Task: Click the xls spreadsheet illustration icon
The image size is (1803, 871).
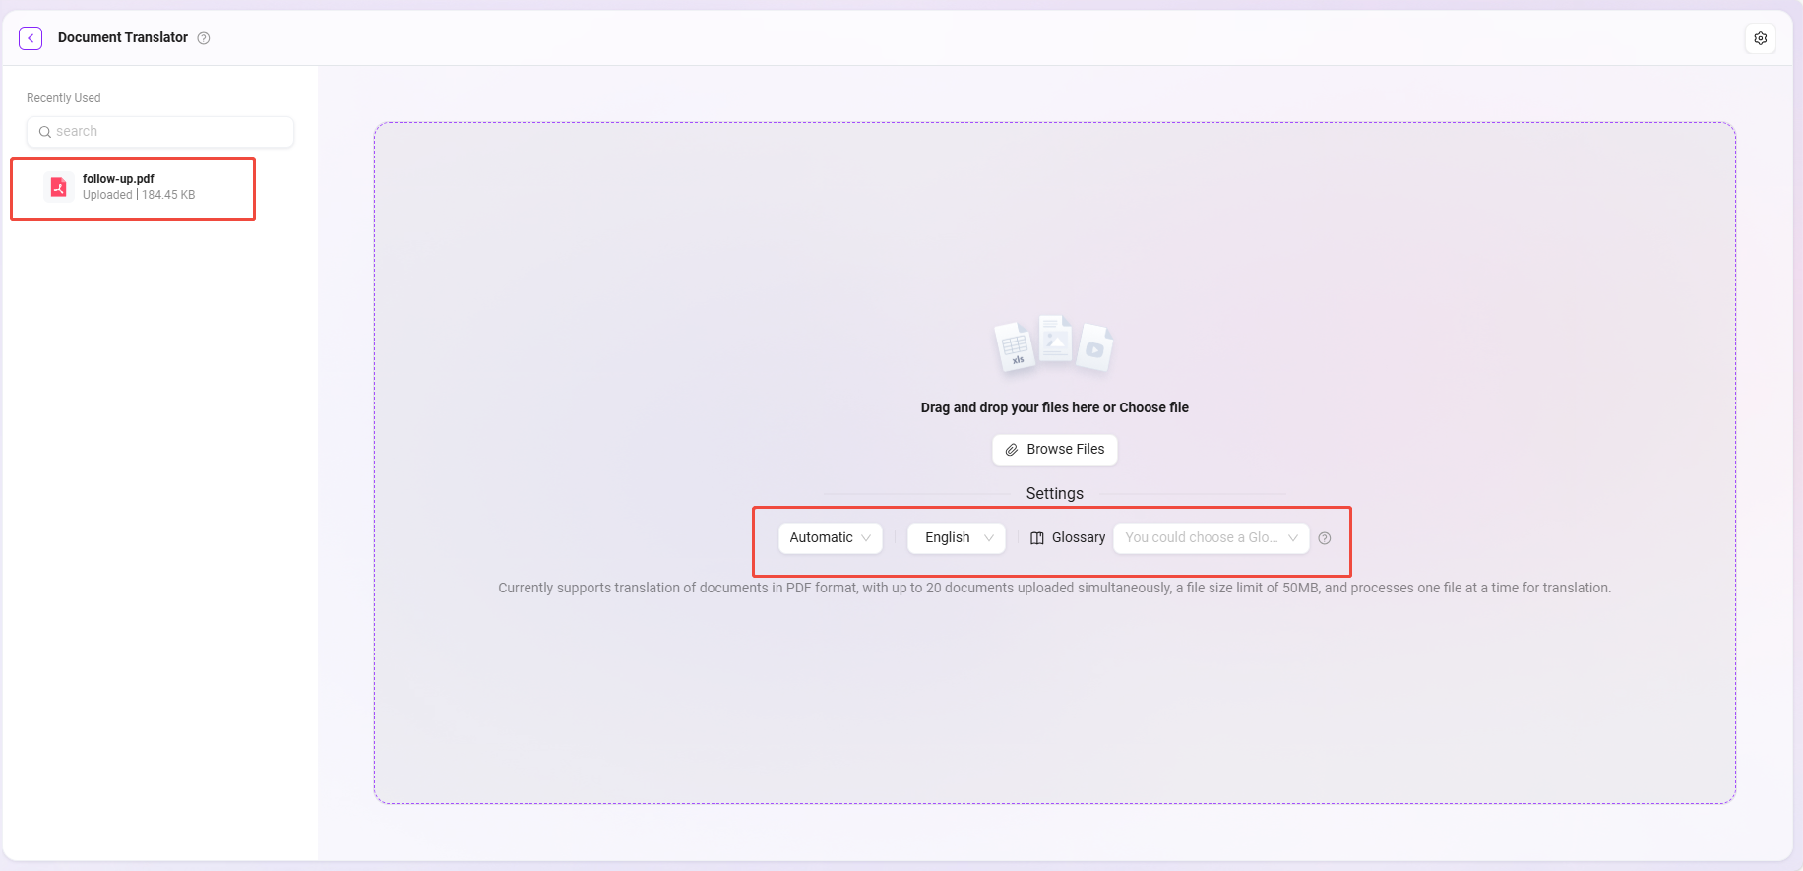Action: [1015, 347]
